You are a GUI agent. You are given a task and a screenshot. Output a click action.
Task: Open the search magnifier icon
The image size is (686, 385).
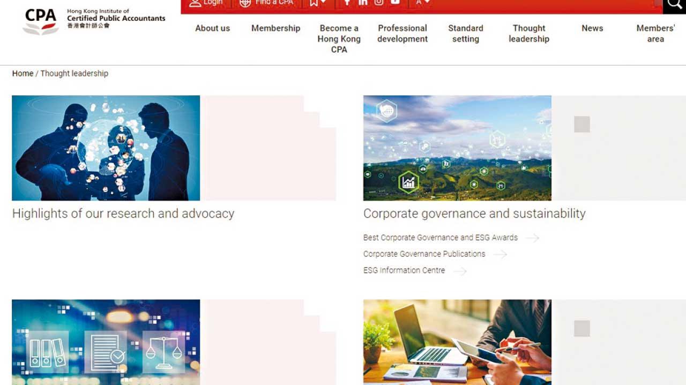point(674,5)
